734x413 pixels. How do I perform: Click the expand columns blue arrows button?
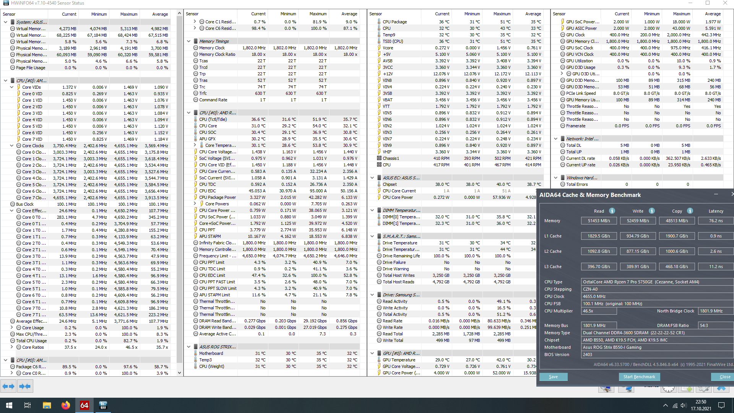click(8, 386)
